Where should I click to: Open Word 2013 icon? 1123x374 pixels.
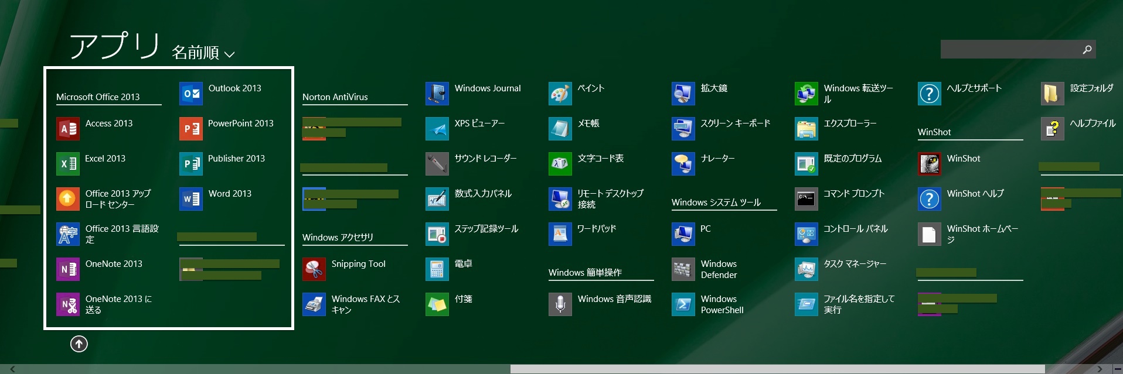[191, 199]
